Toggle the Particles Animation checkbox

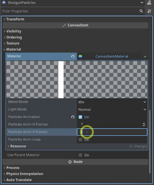(80, 117)
